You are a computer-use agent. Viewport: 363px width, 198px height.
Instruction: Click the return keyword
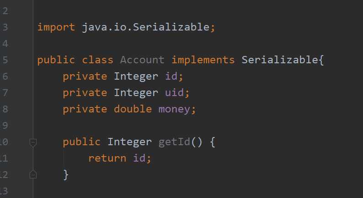click(x=107, y=158)
